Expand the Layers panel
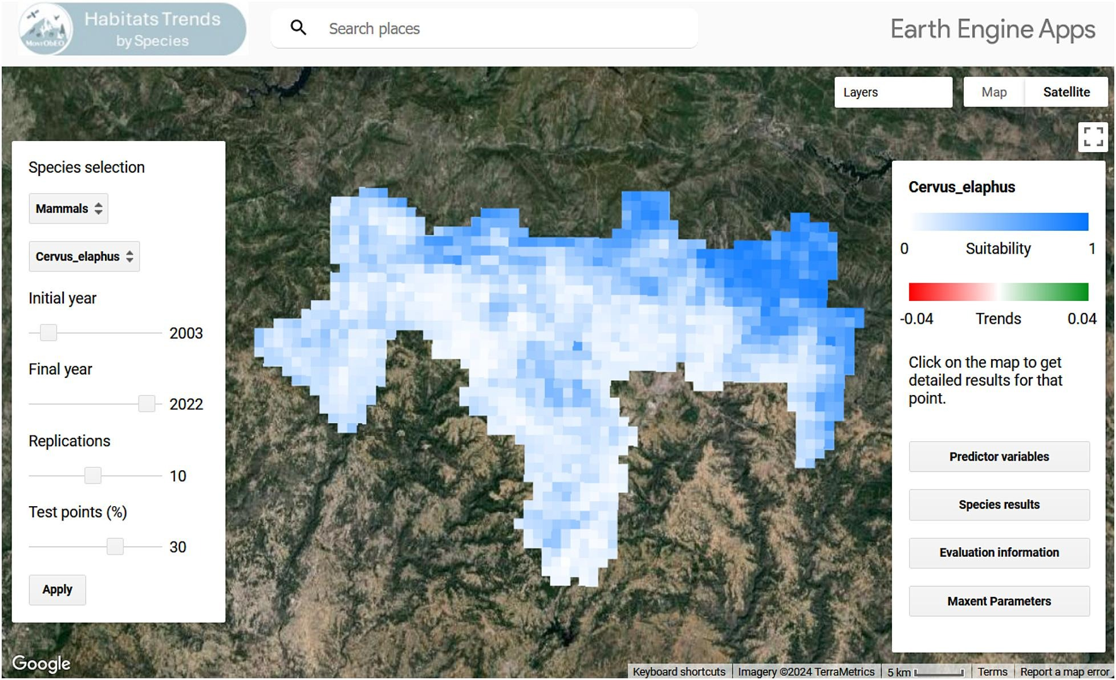This screenshot has height=680, width=1116. (x=892, y=92)
